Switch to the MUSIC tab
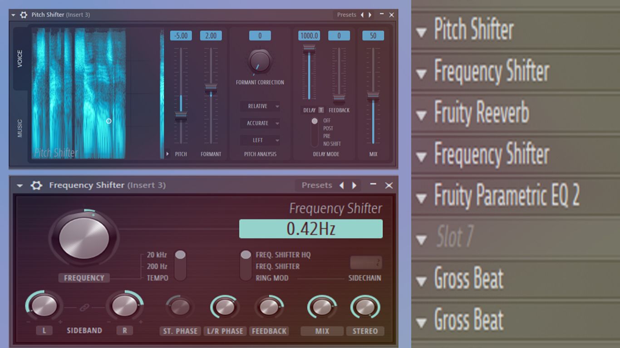 coord(20,128)
